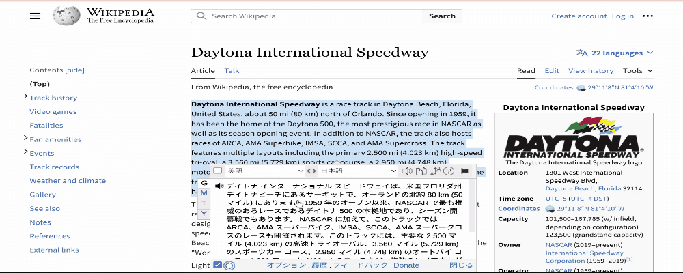The height and width of the screenshot is (273, 683).
Task: Click Donate link in translator popup
Action: tap(406, 265)
